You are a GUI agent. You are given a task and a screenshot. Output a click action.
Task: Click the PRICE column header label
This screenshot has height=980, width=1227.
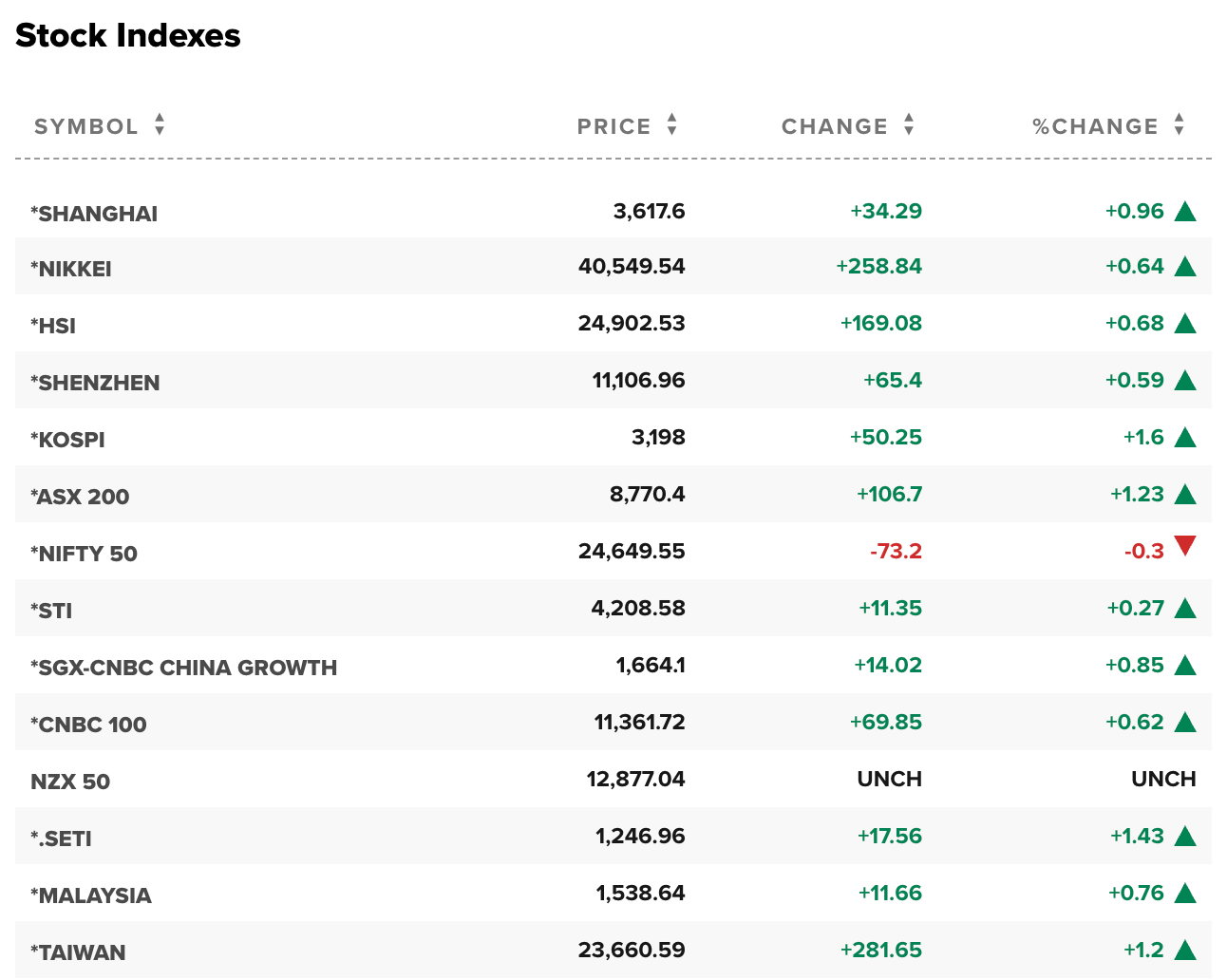pyautogui.click(x=614, y=126)
